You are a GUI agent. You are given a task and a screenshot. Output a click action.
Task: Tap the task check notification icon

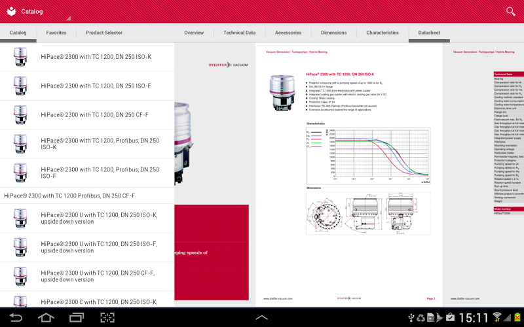point(450,318)
